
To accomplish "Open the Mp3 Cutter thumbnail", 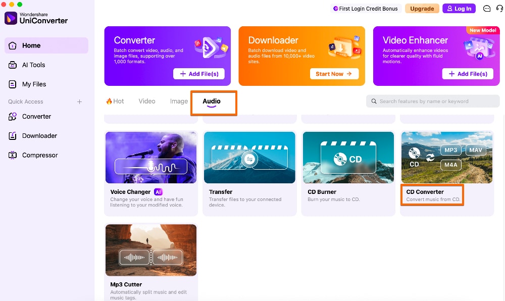I will click(x=151, y=250).
